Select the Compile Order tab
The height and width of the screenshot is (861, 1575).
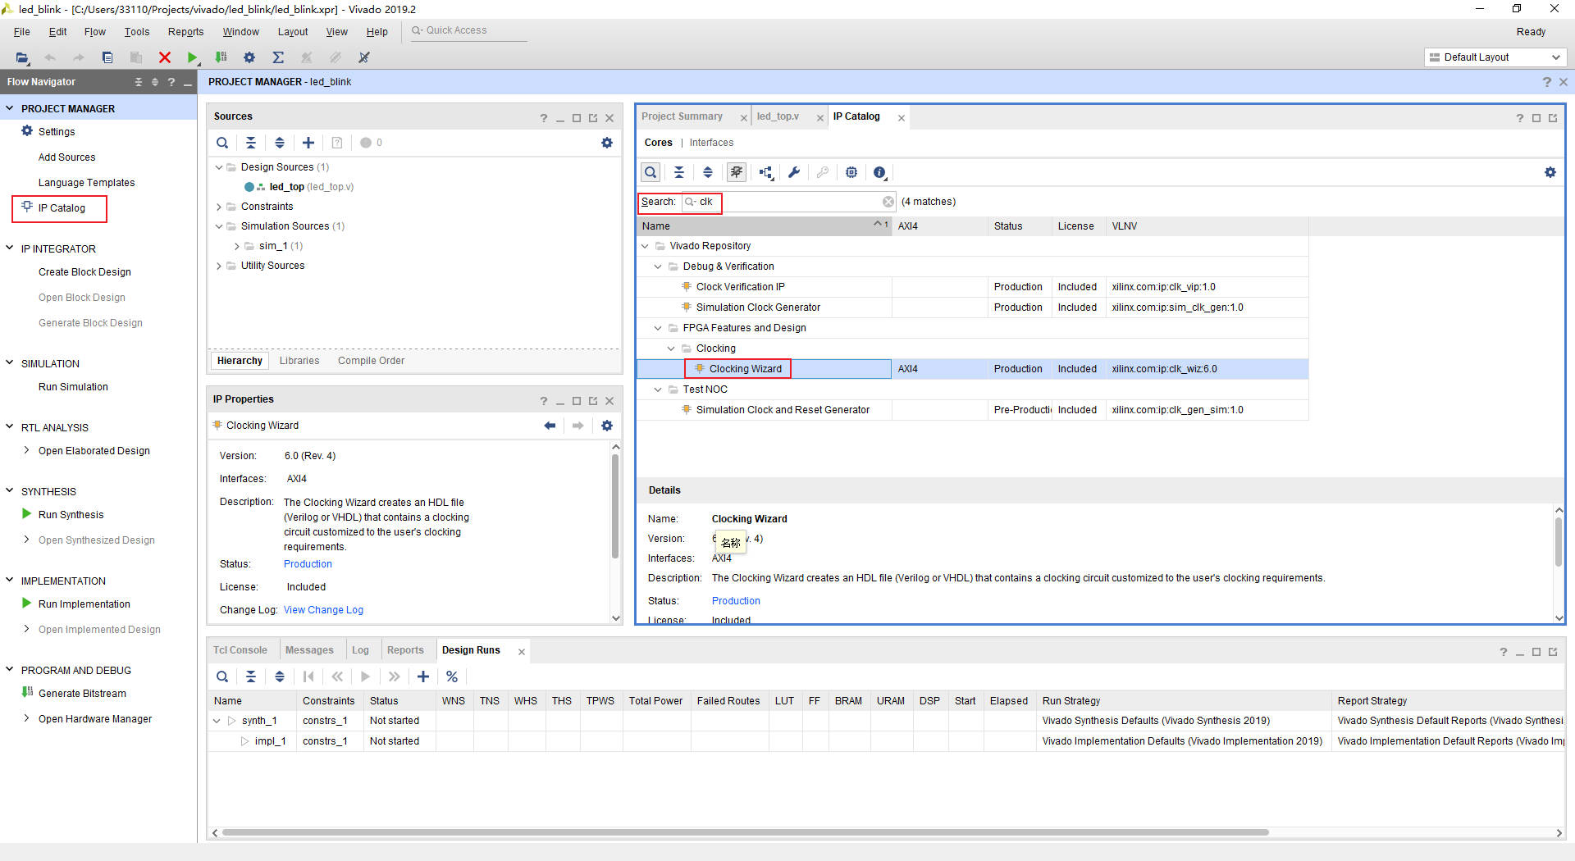coord(371,361)
